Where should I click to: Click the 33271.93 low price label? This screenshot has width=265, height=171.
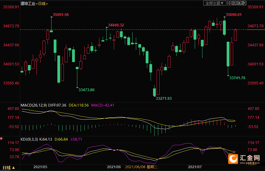163,99
